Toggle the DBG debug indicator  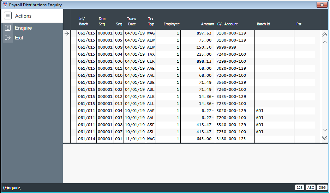click(322, 187)
